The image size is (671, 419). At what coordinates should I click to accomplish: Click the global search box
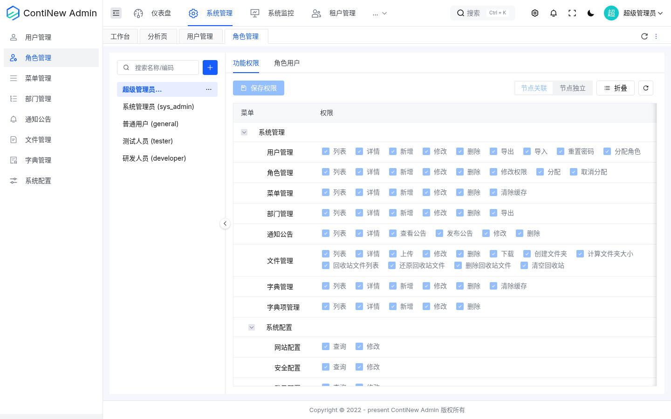click(482, 13)
